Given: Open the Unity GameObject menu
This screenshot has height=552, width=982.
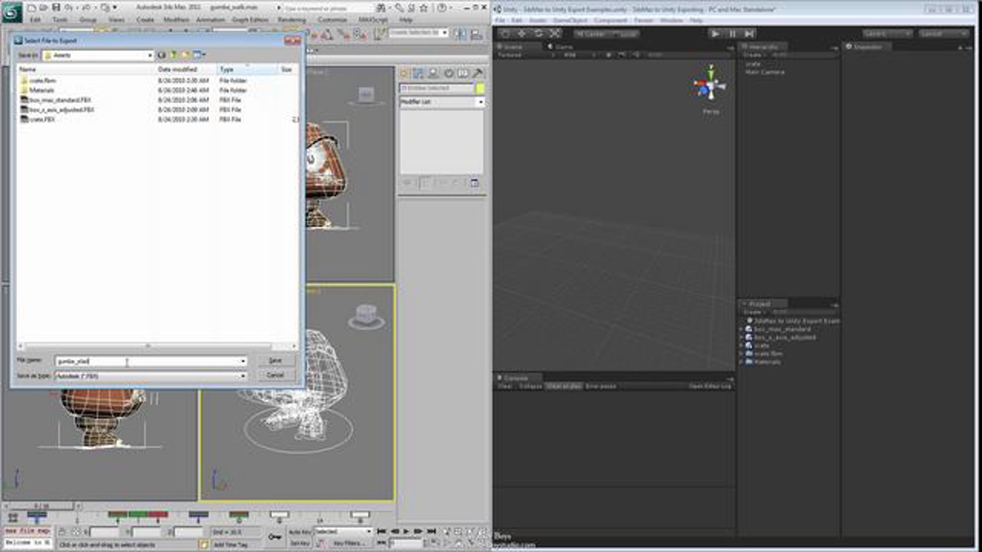Looking at the screenshot, I should [x=570, y=20].
